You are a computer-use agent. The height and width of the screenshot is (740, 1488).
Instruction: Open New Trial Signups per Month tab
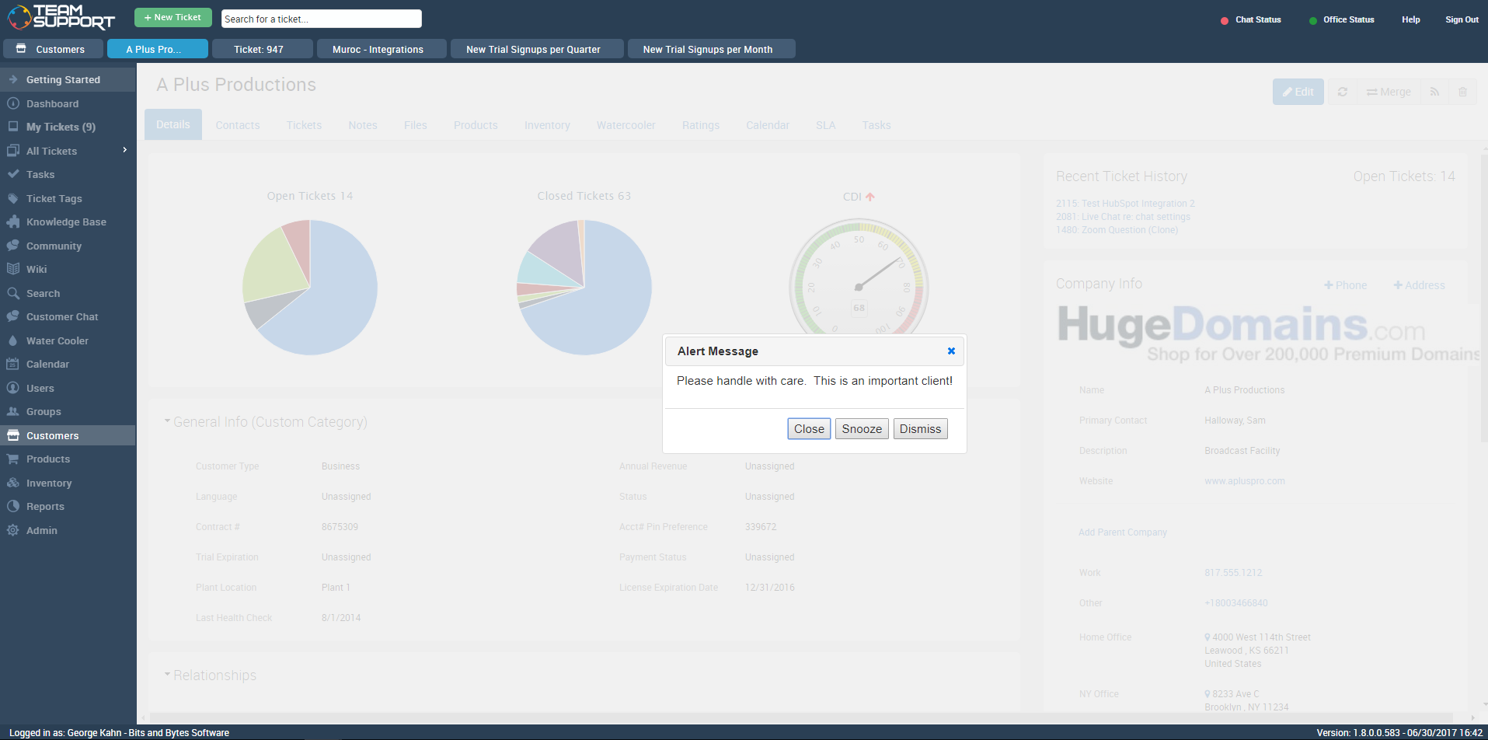click(712, 49)
